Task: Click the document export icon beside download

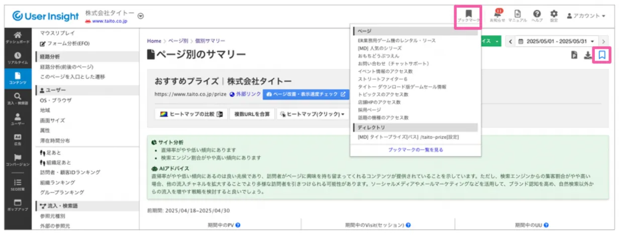Action: click(x=574, y=56)
